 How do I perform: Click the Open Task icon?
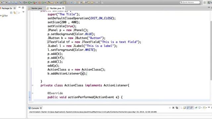(52, 2)
